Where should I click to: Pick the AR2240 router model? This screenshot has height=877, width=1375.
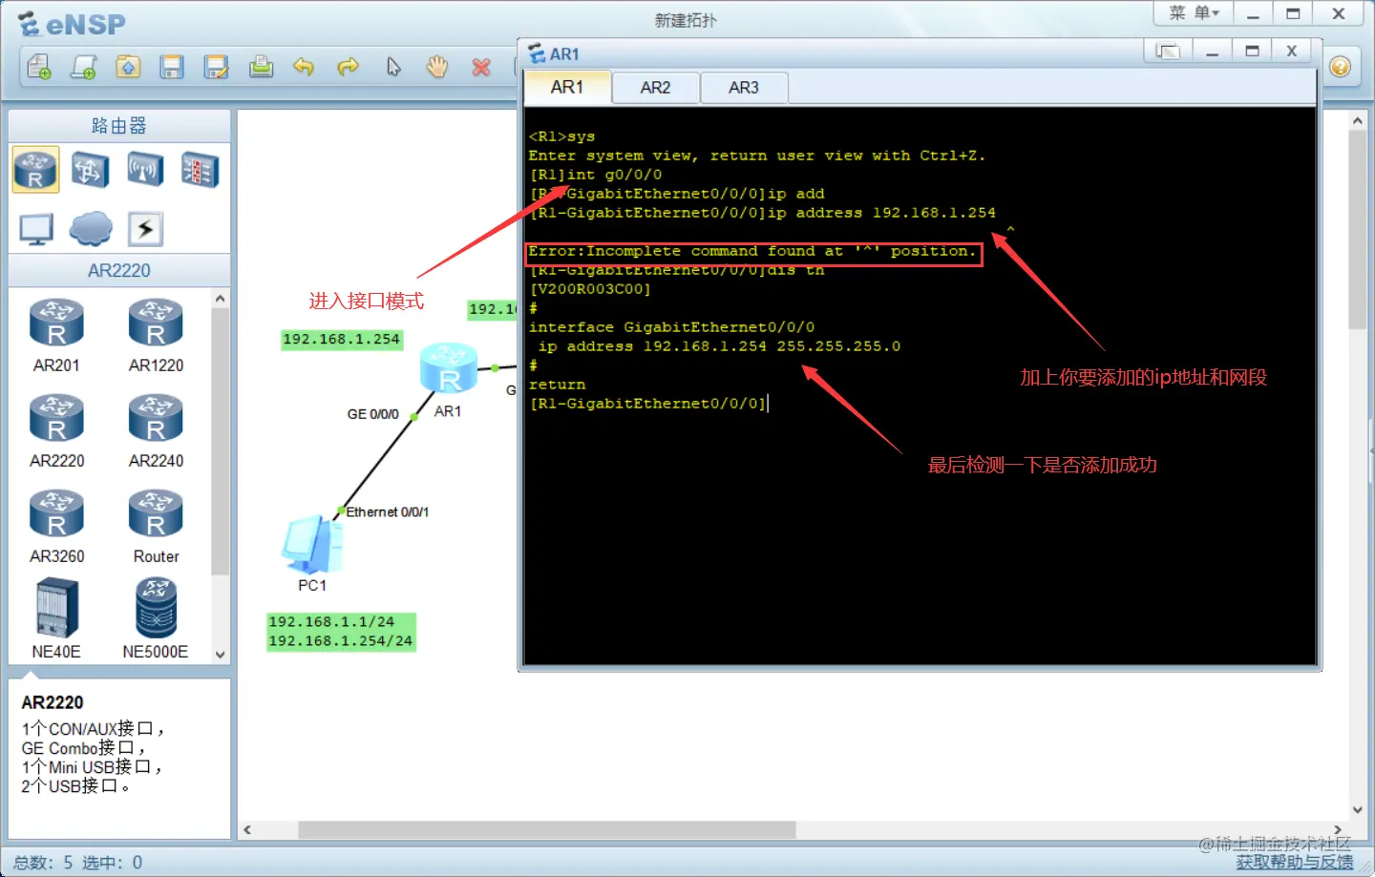coord(156,431)
